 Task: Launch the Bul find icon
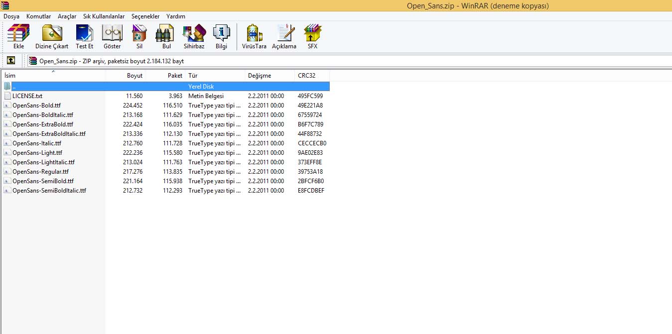pyautogui.click(x=166, y=36)
